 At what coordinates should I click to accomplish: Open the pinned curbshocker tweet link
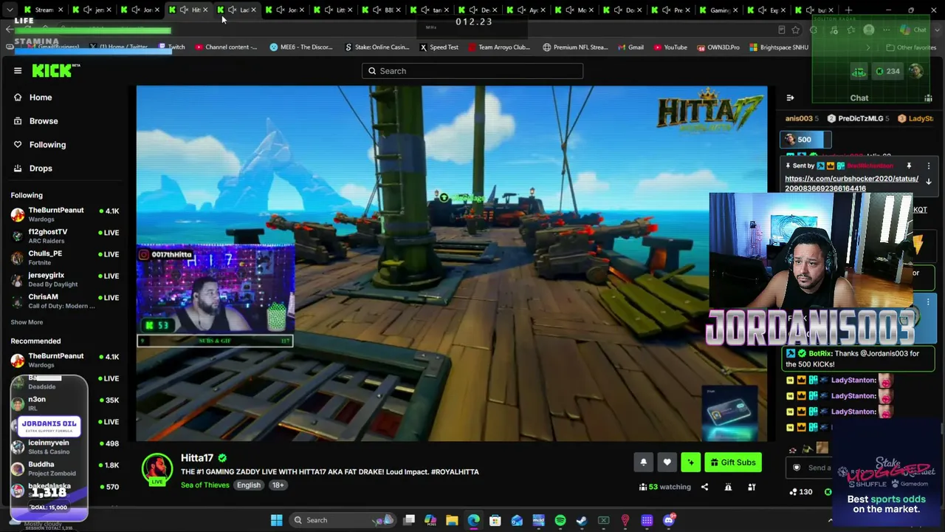[x=852, y=183]
